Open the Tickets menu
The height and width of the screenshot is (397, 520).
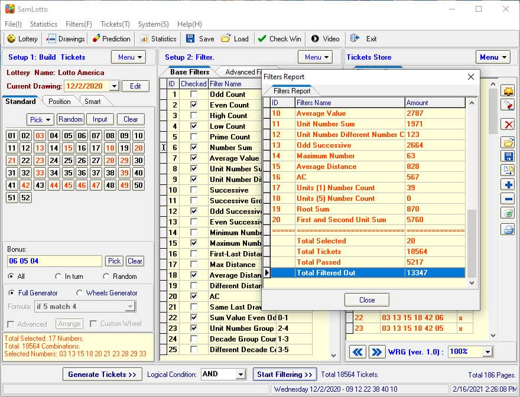pos(115,24)
